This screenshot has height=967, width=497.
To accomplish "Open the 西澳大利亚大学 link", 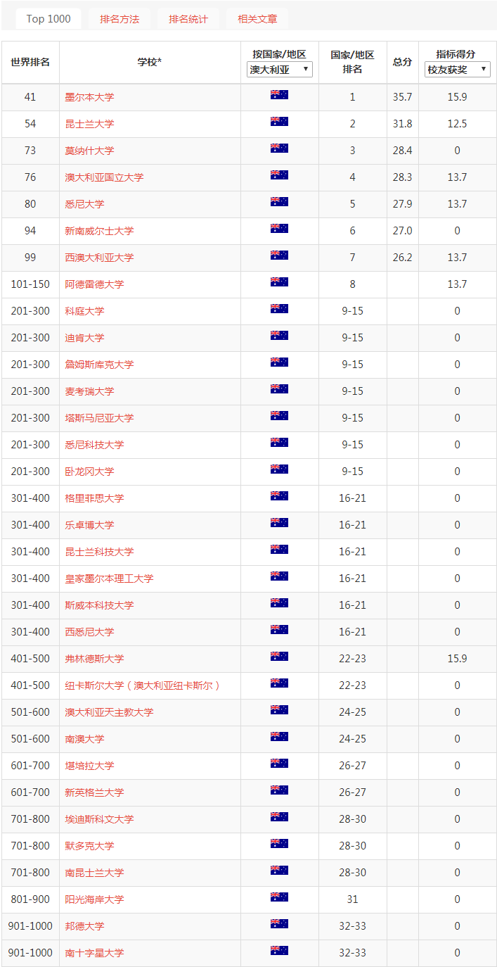I will click(99, 258).
